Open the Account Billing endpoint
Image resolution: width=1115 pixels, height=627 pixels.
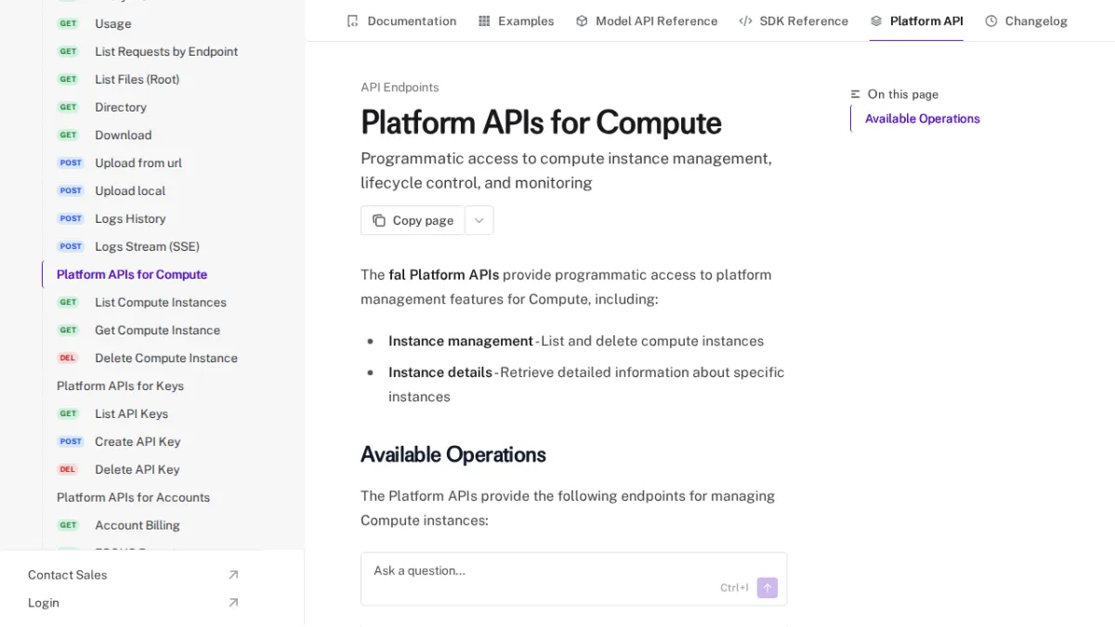[138, 525]
